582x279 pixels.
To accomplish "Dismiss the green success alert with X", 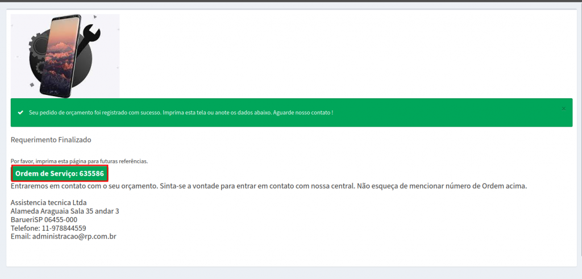I will tap(563, 108).
